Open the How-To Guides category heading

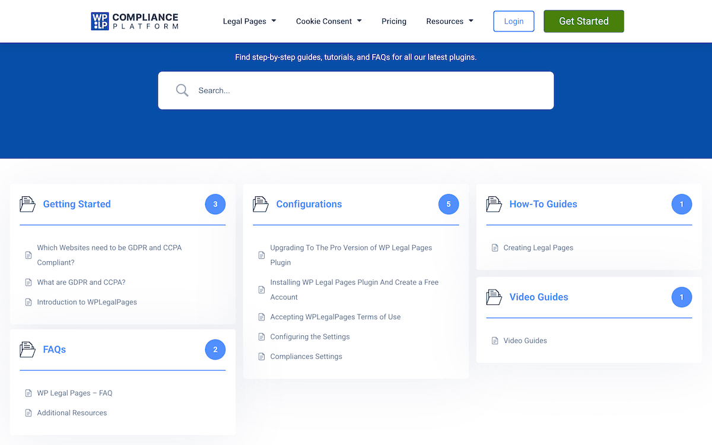coord(543,204)
